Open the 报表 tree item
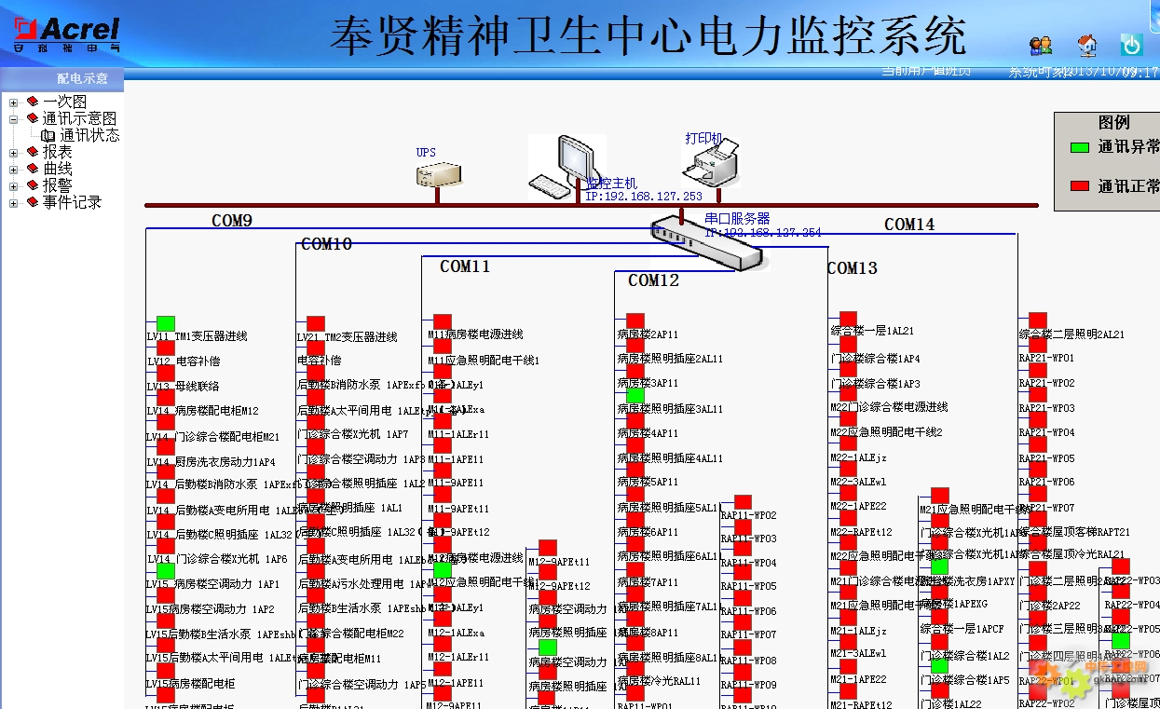The image size is (1160, 709). click(x=57, y=152)
